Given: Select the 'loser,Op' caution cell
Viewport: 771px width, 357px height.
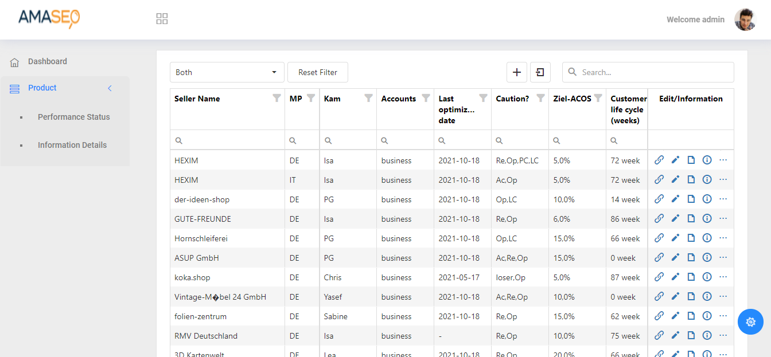Looking at the screenshot, I should (520, 277).
